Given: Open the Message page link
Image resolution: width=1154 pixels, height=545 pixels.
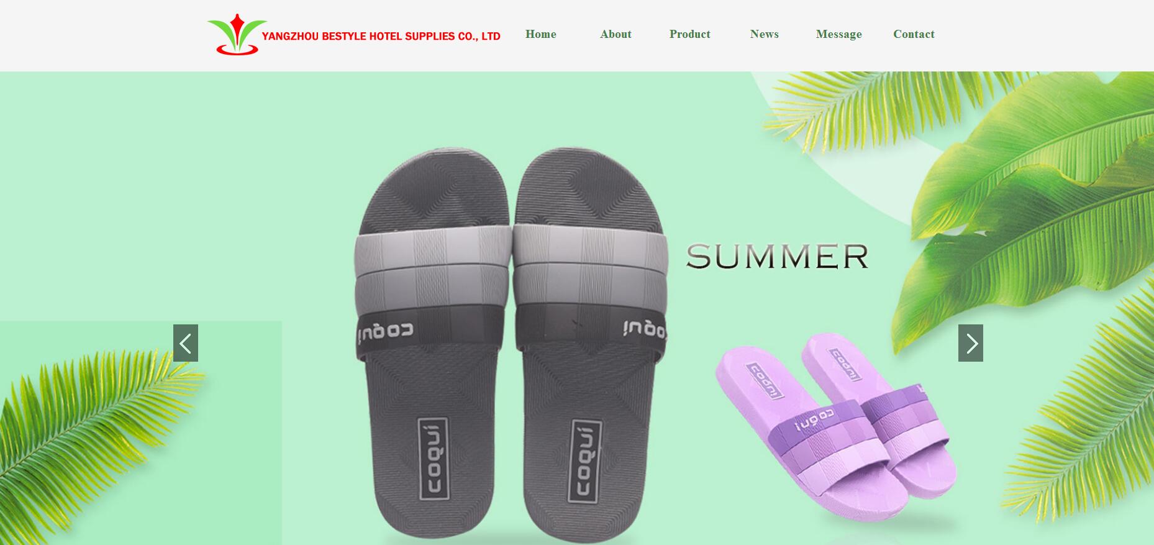Looking at the screenshot, I should (838, 34).
